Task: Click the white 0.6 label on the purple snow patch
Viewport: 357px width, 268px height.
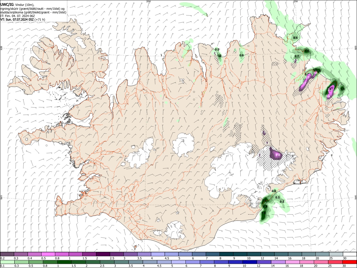Action: 278,155
